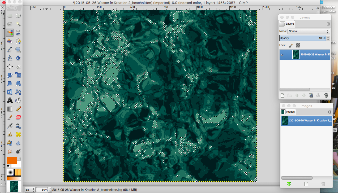Select the Text tool
This screenshot has height=193, width=338.
pyautogui.click(x=10, y=100)
